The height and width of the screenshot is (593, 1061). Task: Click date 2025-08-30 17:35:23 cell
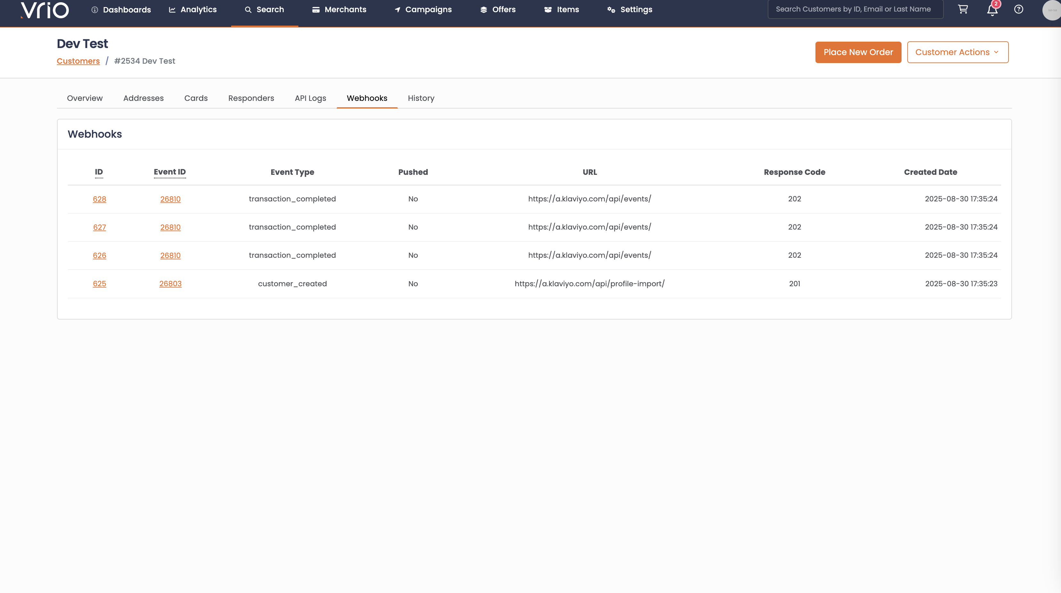pos(961,284)
